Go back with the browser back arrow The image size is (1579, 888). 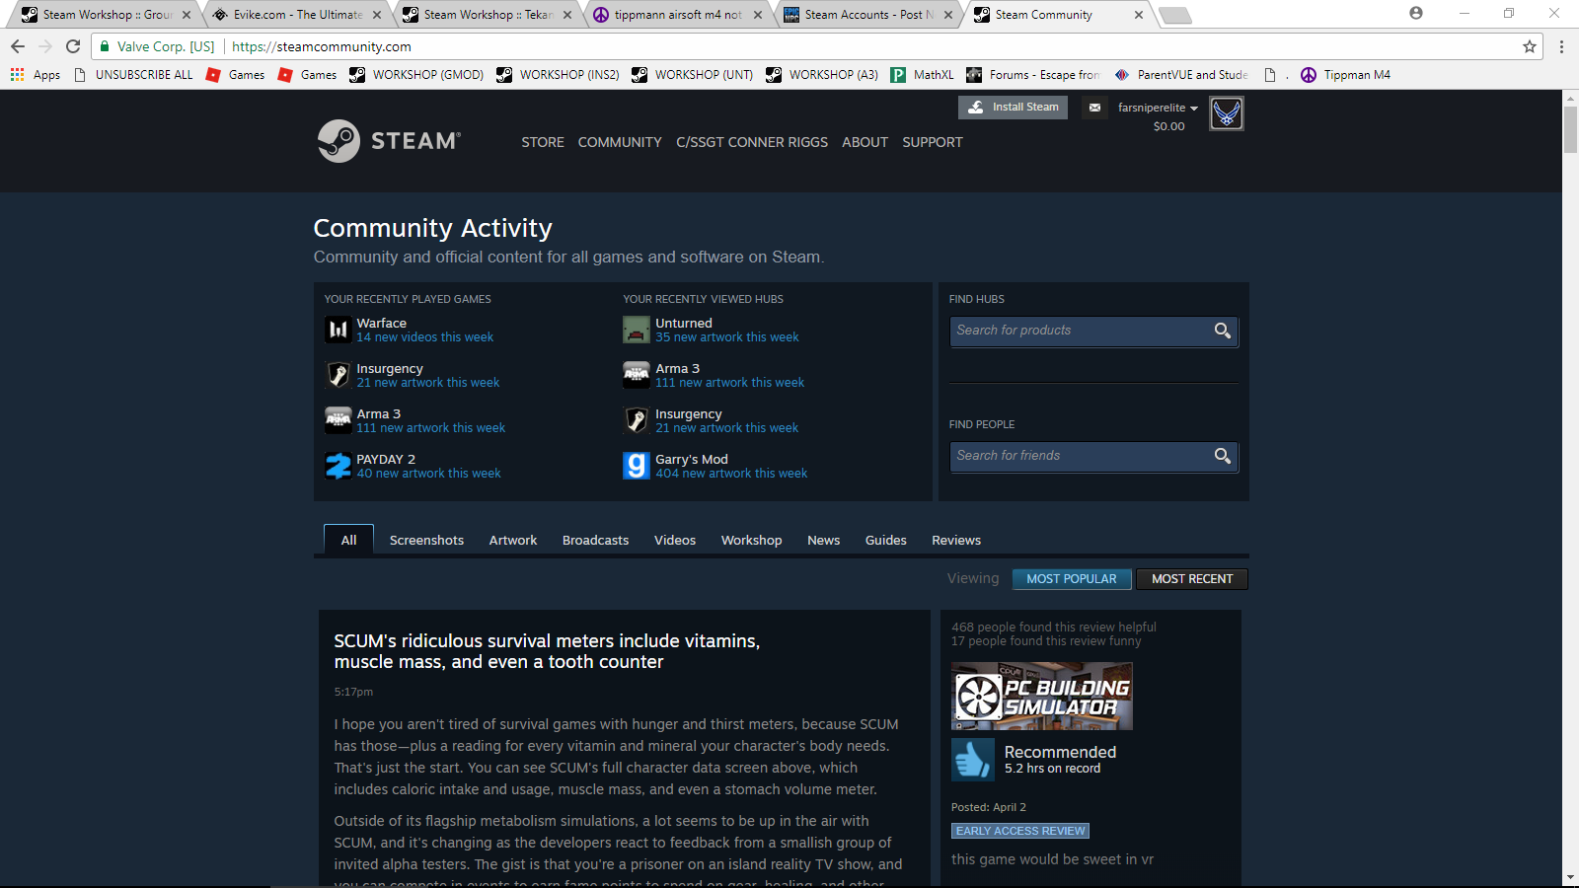click(x=18, y=46)
